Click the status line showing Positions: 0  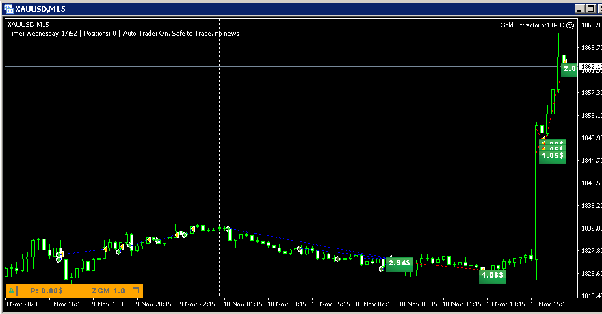124,34
